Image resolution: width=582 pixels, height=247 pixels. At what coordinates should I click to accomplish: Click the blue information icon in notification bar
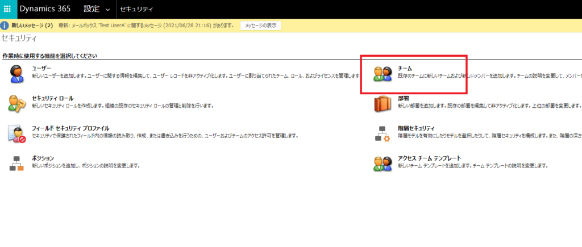pos(5,26)
